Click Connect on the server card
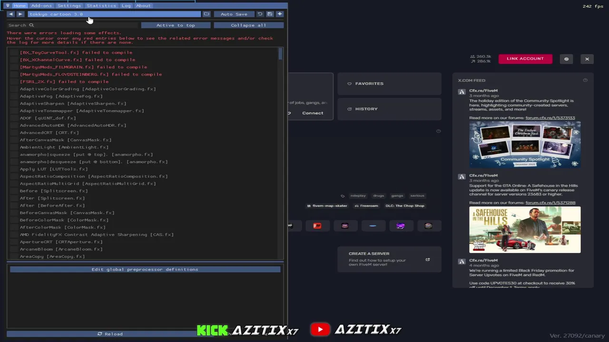609x342 pixels. (313, 113)
